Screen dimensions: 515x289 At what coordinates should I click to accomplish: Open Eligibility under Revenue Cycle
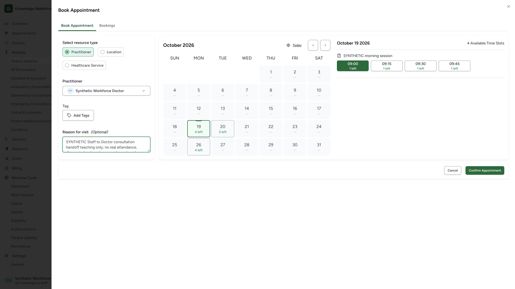(x=19, y=220)
